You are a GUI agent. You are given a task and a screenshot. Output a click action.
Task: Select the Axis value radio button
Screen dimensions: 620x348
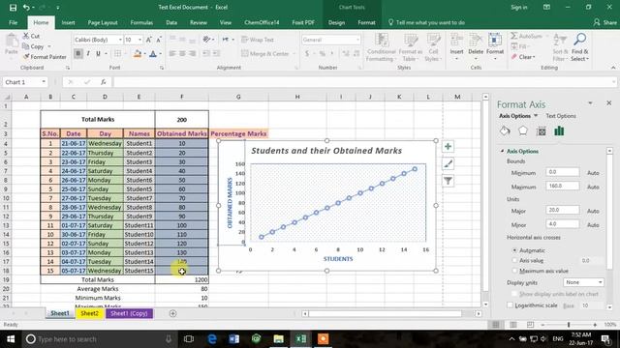click(x=514, y=260)
